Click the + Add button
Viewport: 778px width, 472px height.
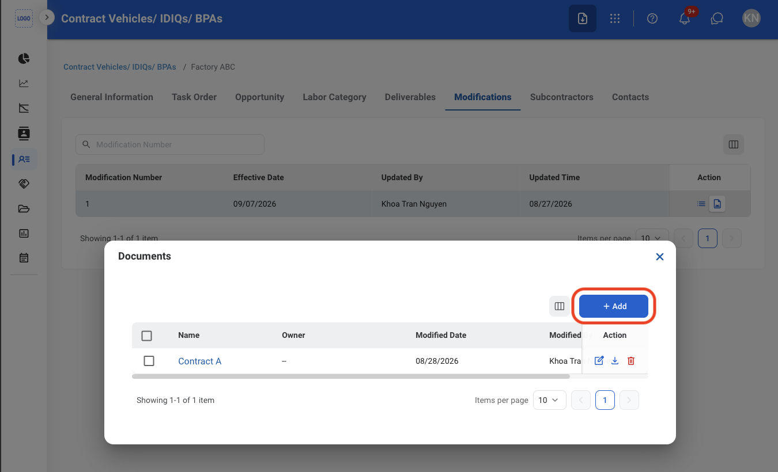coord(614,306)
